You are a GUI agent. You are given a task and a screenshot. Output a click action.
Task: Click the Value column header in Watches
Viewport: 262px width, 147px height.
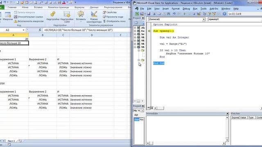[243, 118]
